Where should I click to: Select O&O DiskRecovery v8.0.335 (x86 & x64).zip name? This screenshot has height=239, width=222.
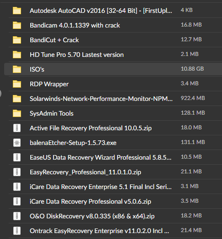tap(92, 217)
